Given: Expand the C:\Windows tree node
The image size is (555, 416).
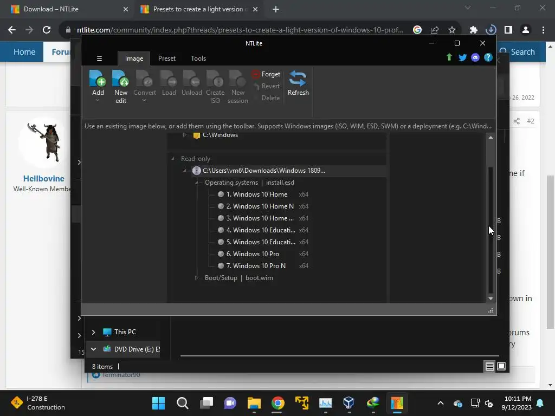Looking at the screenshot, I should click(x=184, y=135).
